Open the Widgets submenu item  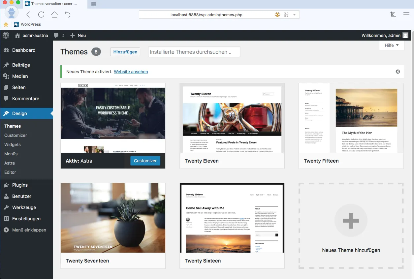13,144
